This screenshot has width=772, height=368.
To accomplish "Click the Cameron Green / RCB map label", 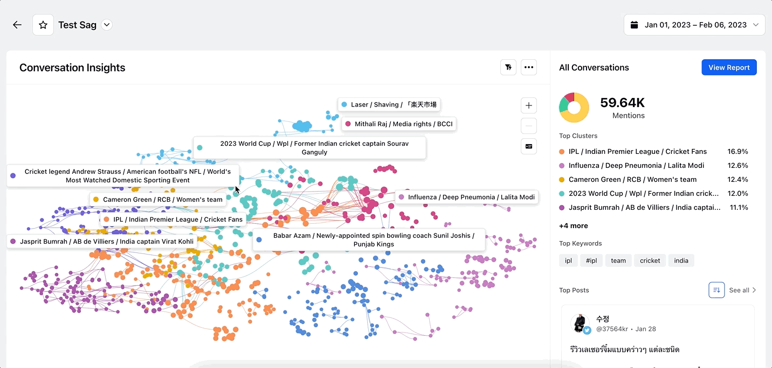I will pyautogui.click(x=157, y=200).
